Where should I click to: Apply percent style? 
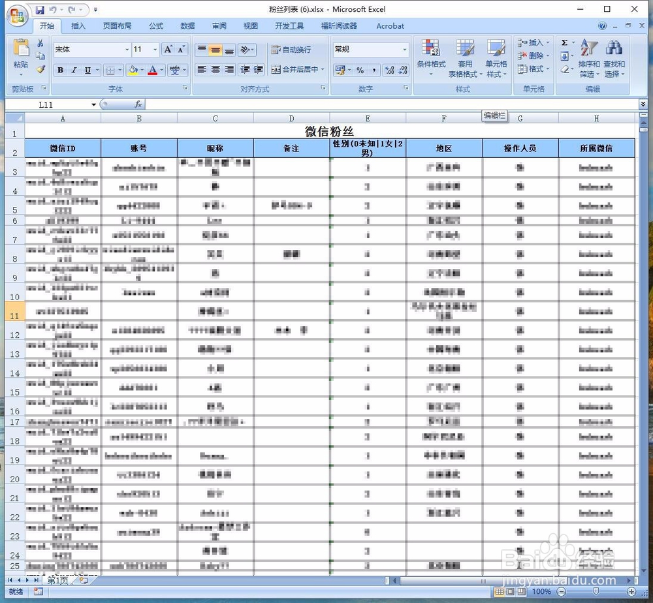pyautogui.click(x=360, y=70)
